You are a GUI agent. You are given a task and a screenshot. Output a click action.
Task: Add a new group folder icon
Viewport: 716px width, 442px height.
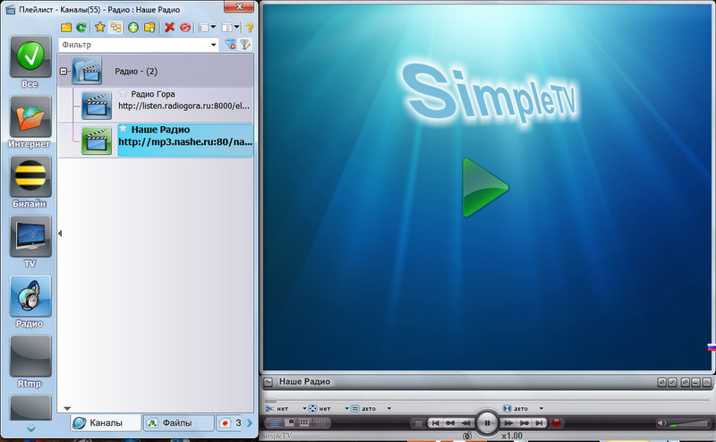pos(149,28)
